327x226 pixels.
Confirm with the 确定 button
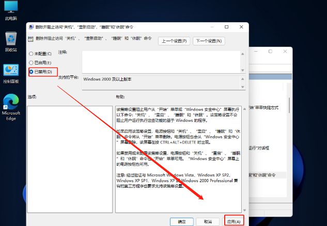182,222
